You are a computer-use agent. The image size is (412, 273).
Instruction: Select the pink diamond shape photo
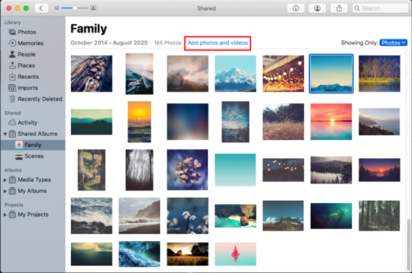click(236, 254)
